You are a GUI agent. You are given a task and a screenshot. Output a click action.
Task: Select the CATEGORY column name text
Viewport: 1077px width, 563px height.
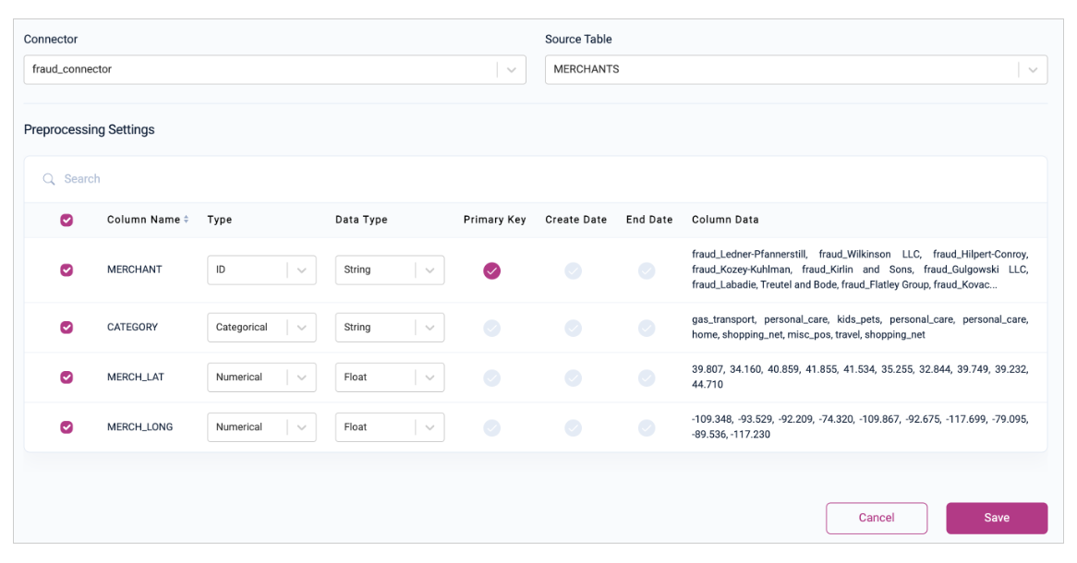coord(133,328)
